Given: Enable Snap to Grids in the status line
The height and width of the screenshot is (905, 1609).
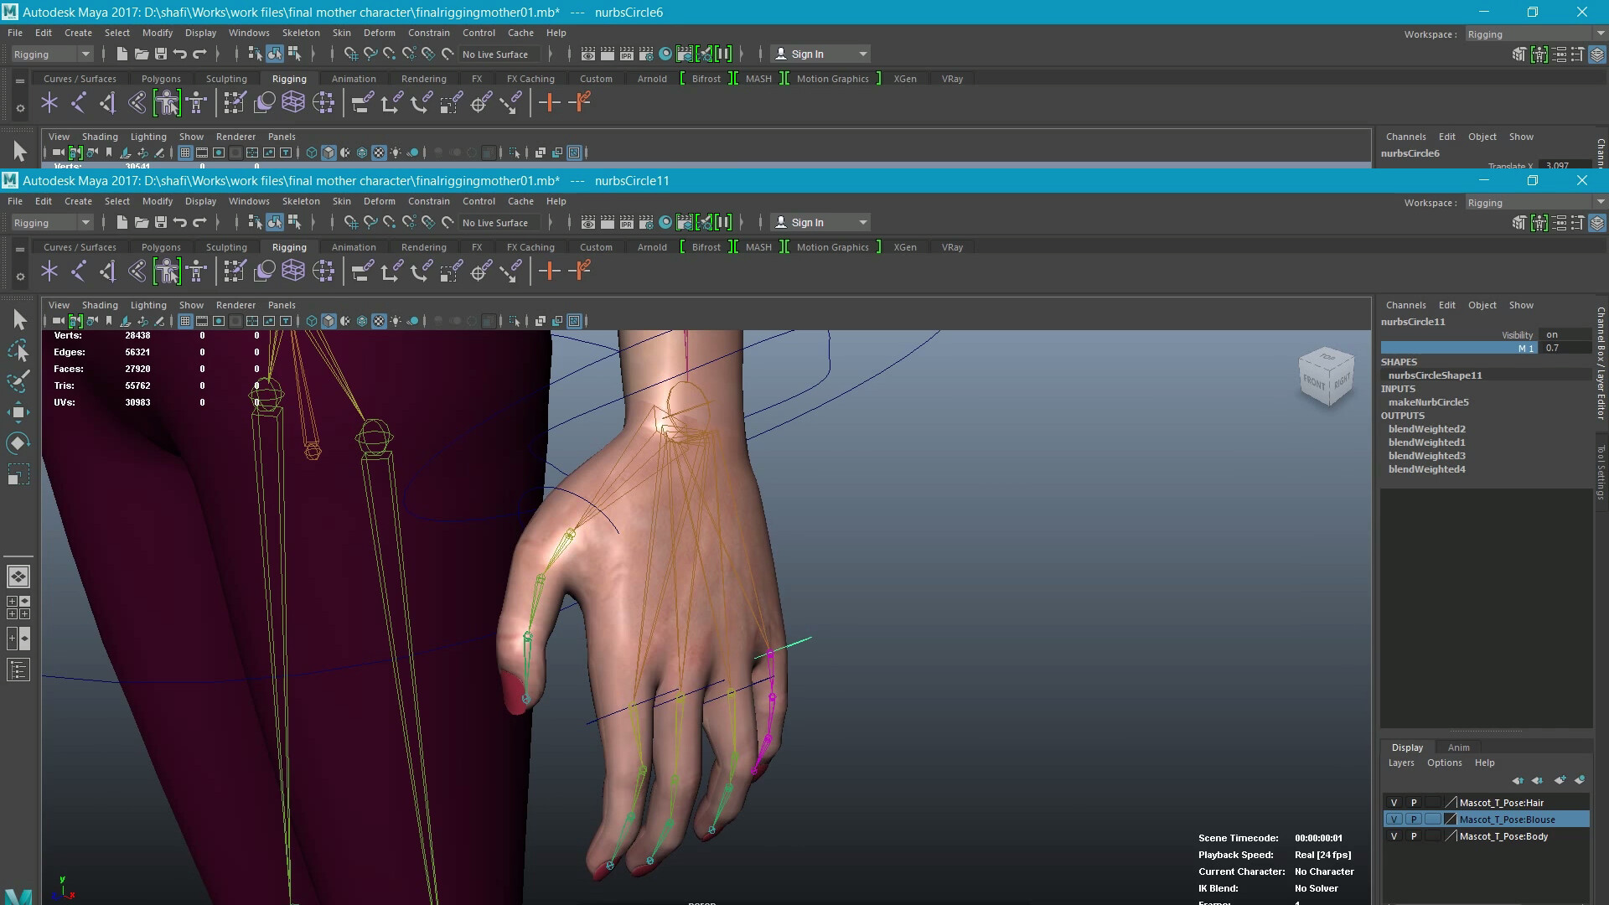Looking at the screenshot, I should click(x=349, y=222).
